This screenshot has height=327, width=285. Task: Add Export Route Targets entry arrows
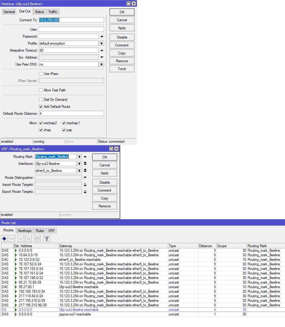coord(85,192)
